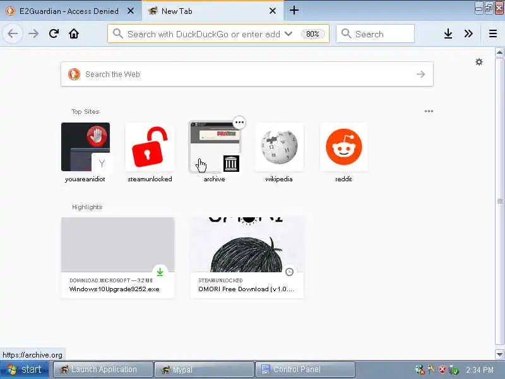
Task: Click the red shield security tray icon
Action: pyautogui.click(x=443, y=370)
